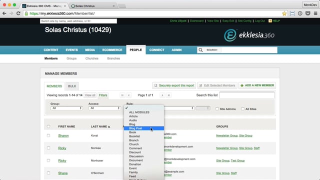Jump to last page arrow
The image size is (320, 180).
(x=169, y=95)
